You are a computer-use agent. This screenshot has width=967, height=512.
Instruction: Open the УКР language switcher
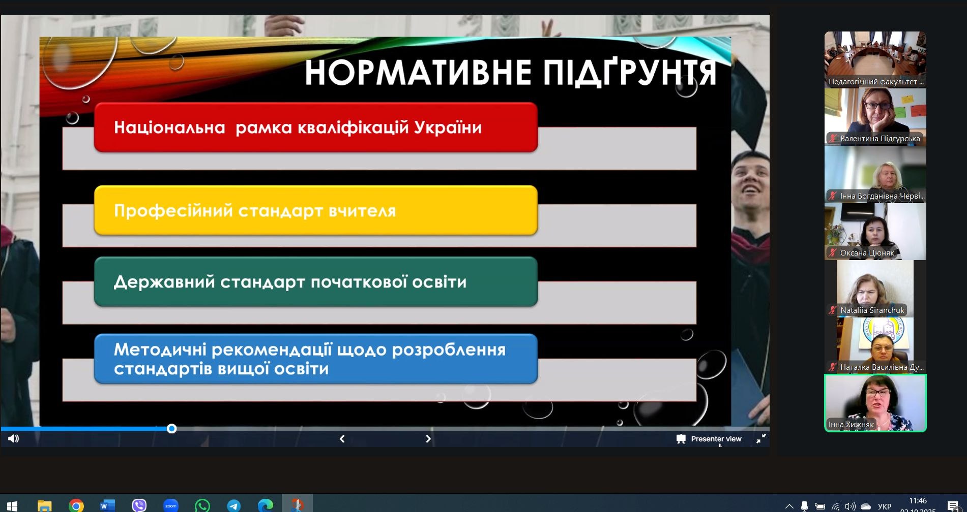point(884,506)
